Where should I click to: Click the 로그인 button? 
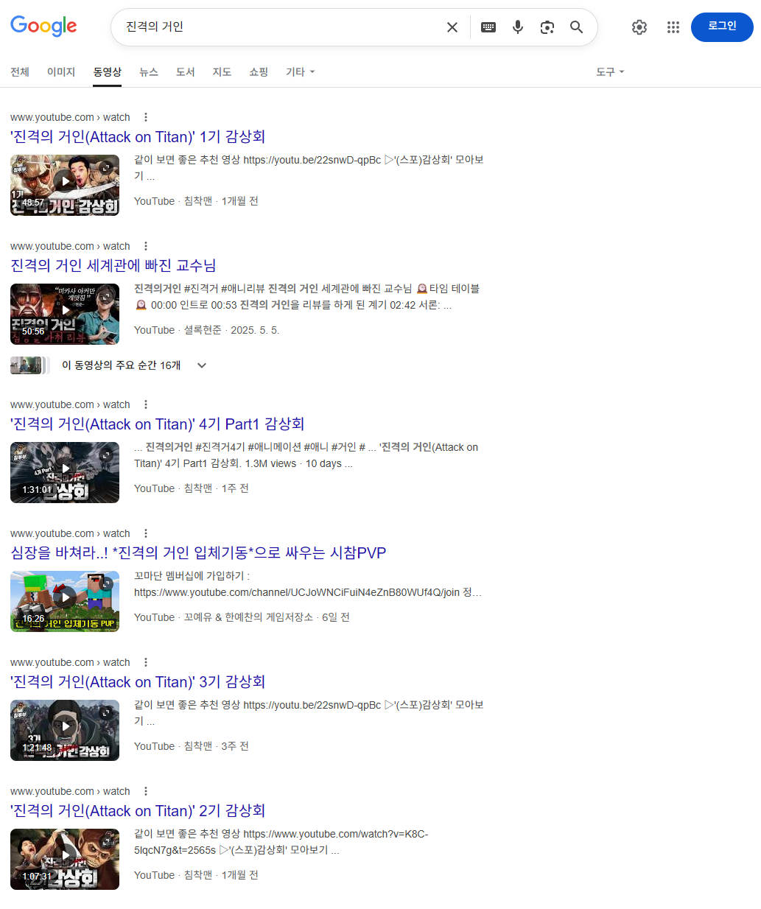(722, 27)
